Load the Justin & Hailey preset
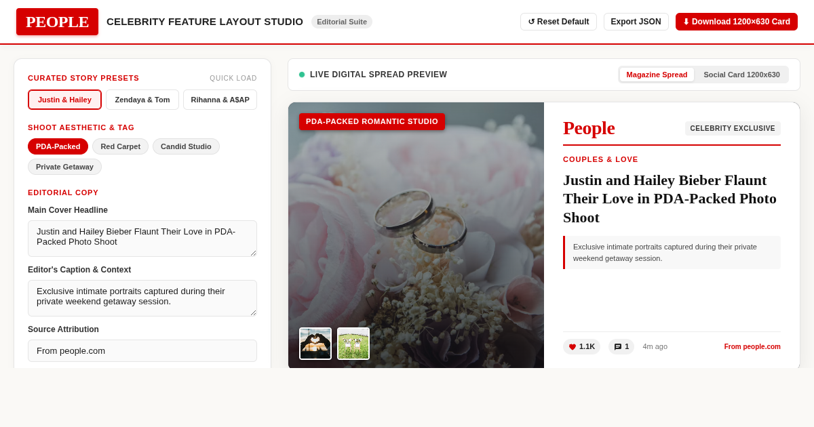Screen dimensions: 814x427 (x=64, y=100)
